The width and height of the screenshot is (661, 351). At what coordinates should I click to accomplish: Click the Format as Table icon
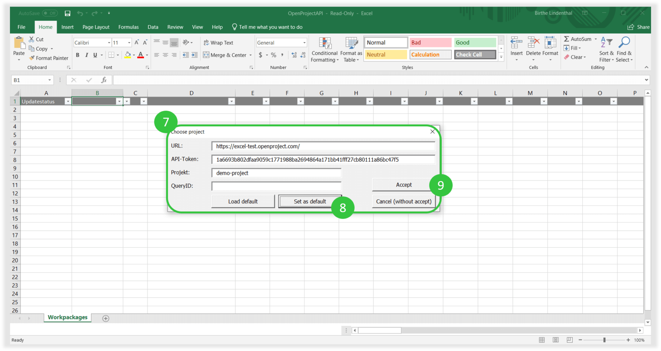tap(351, 44)
